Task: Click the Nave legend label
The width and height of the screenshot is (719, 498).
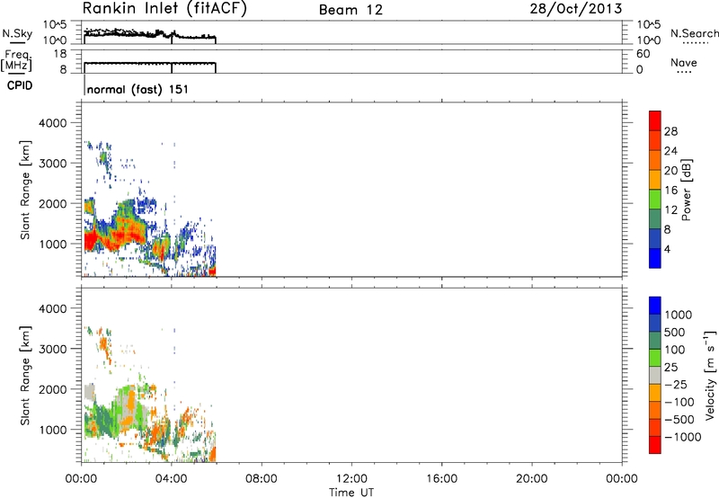Action: (683, 62)
